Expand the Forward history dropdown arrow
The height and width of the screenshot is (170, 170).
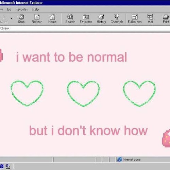point(12,19)
